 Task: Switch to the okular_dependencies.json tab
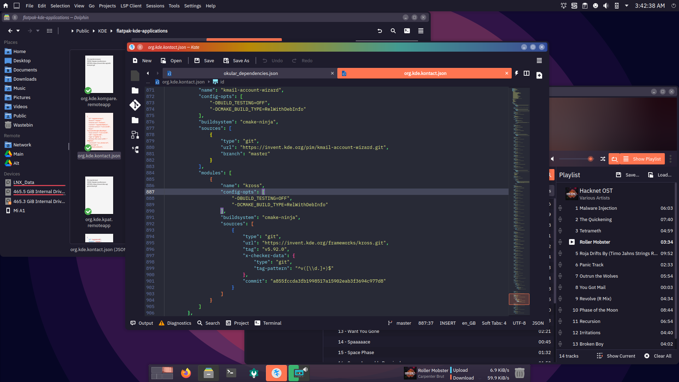(x=250, y=73)
